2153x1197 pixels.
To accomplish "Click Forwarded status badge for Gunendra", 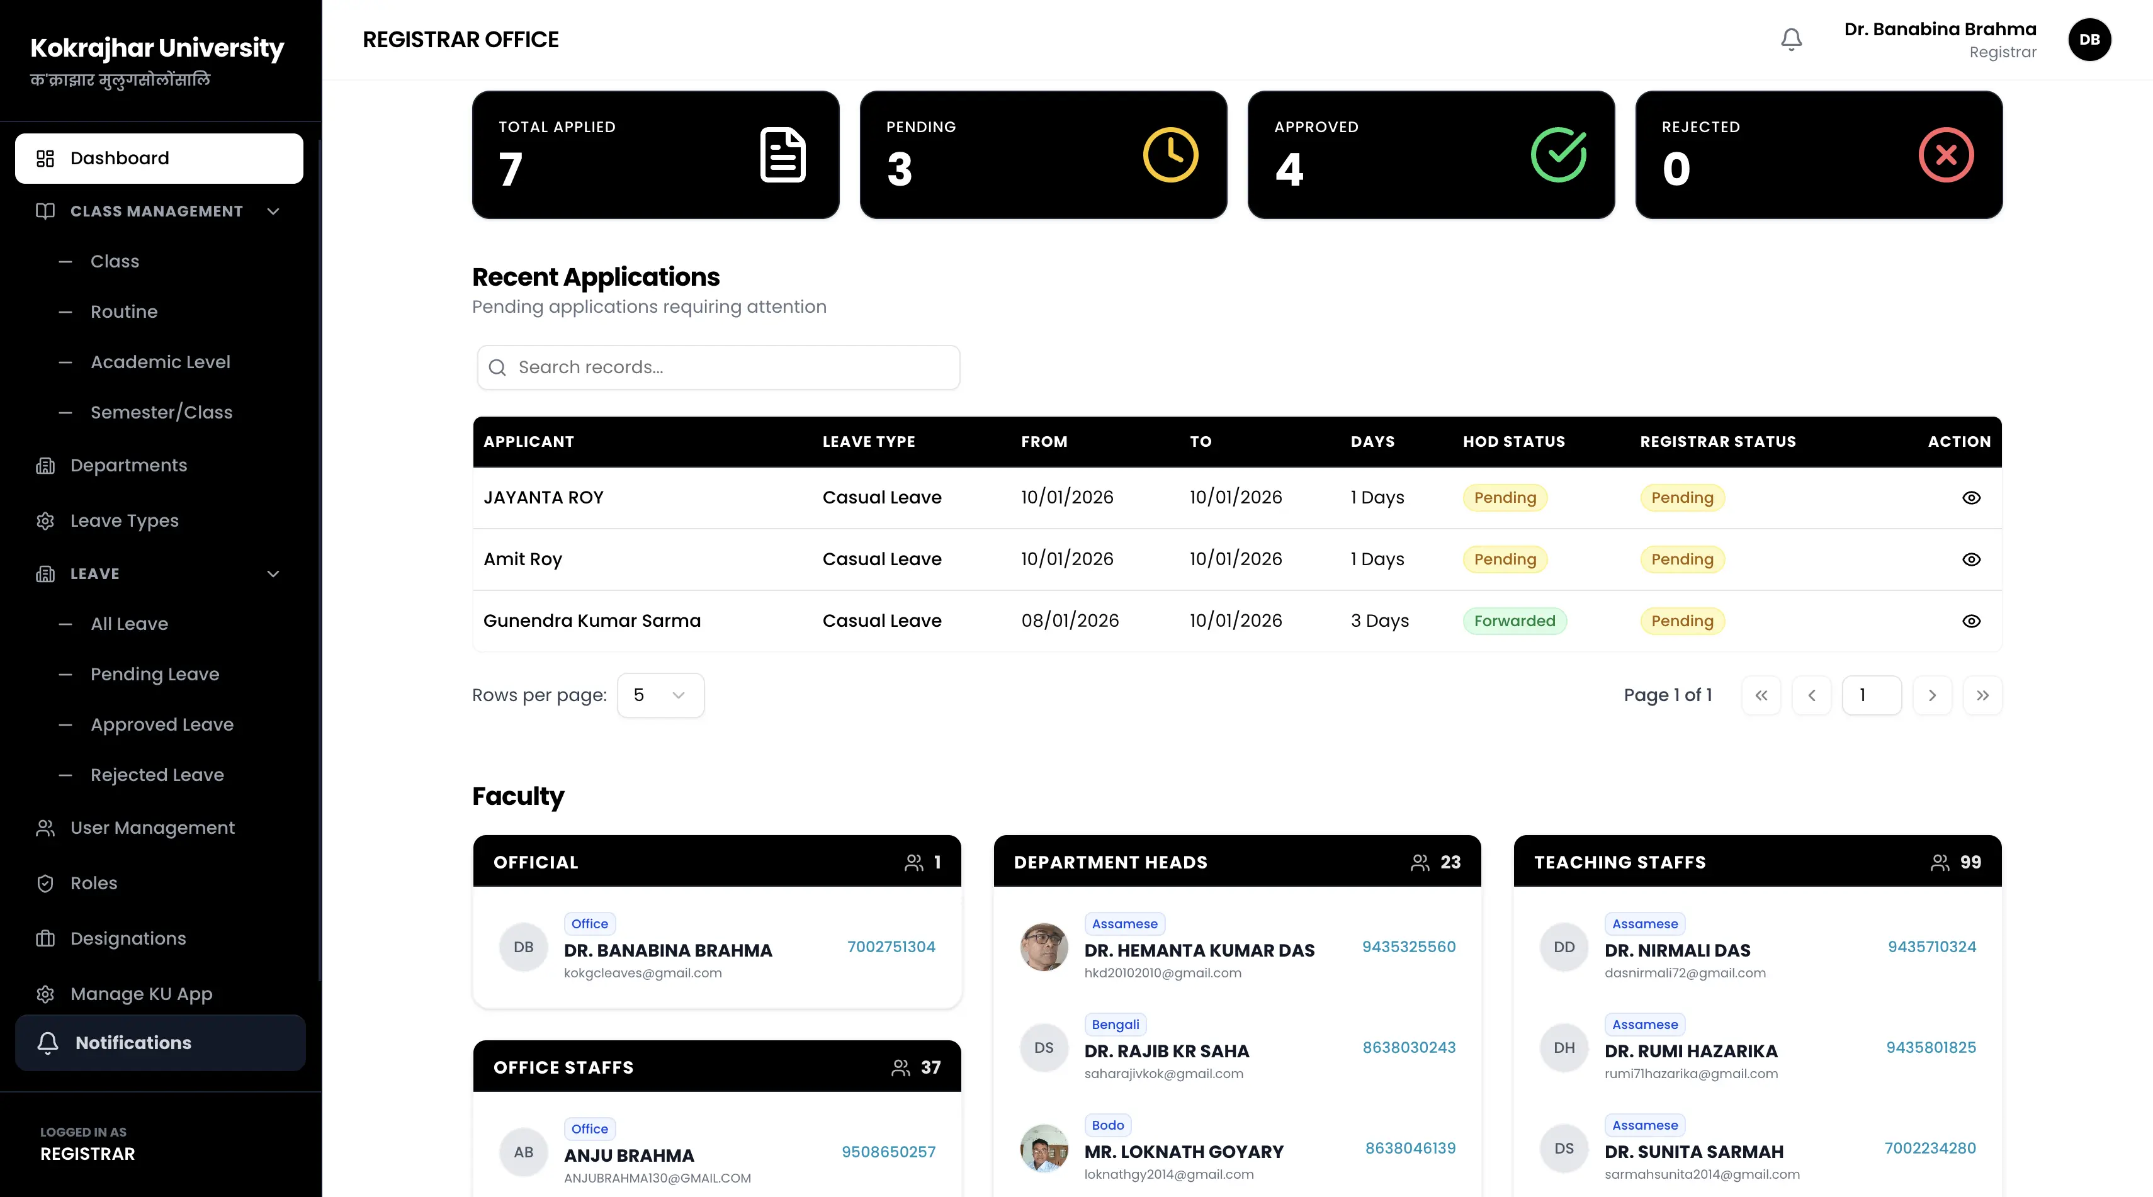I will tap(1515, 621).
